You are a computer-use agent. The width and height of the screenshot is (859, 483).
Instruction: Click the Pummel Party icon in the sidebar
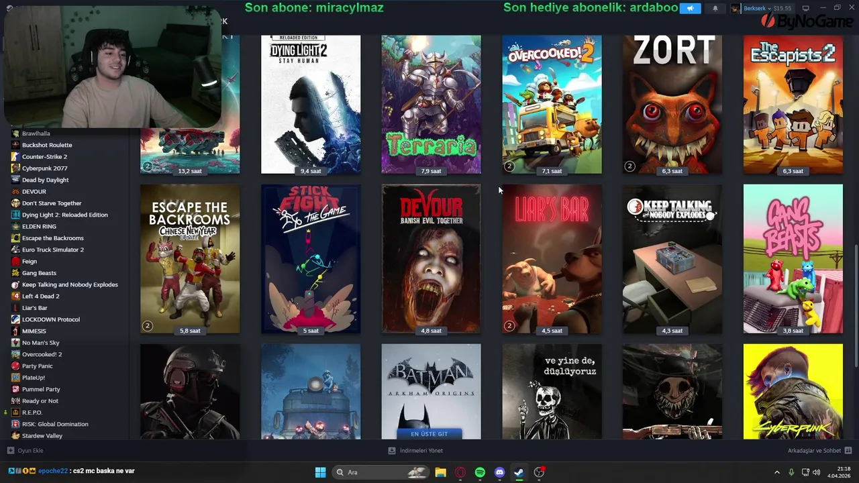click(15, 389)
